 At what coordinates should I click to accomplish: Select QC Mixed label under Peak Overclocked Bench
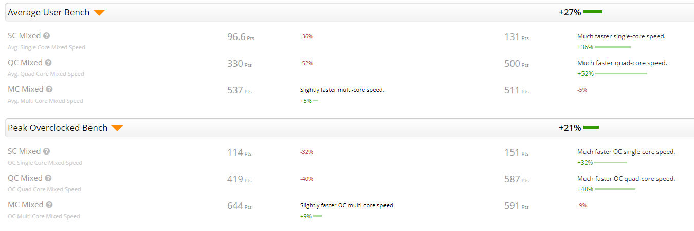pyautogui.click(x=25, y=178)
